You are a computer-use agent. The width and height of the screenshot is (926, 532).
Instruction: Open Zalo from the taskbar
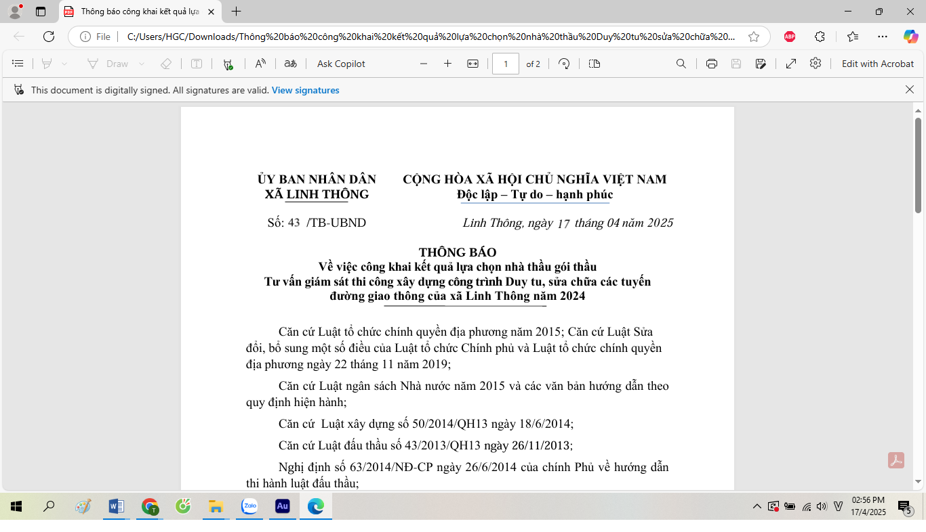click(x=249, y=506)
